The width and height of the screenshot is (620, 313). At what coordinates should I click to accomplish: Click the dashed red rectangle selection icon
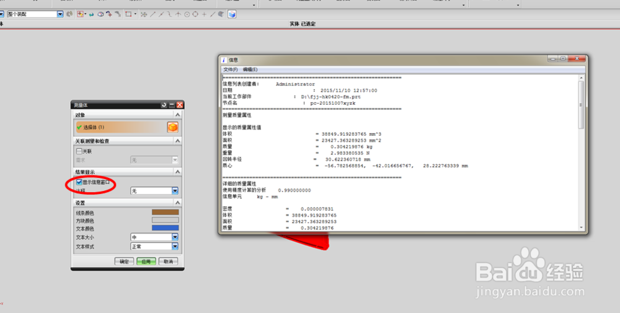click(128, 14)
